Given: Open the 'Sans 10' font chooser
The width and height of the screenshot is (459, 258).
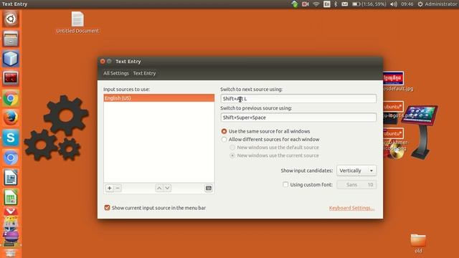Looking at the screenshot, I should point(356,185).
